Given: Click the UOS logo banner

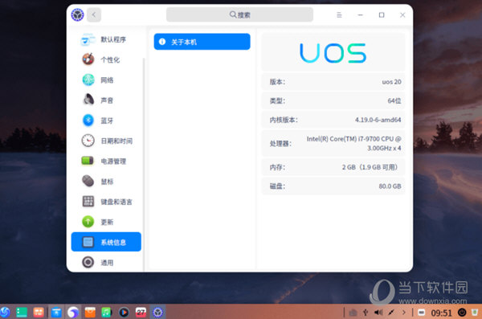Looking at the screenshot, I should pyautogui.click(x=333, y=53).
